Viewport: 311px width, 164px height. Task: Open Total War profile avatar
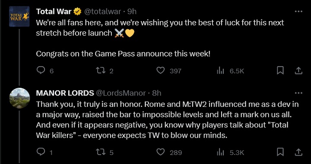[x=19, y=16]
